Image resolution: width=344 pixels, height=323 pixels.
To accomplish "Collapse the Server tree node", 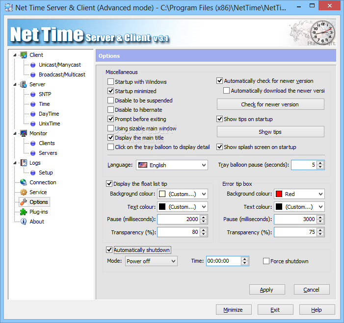I will 15,85.
